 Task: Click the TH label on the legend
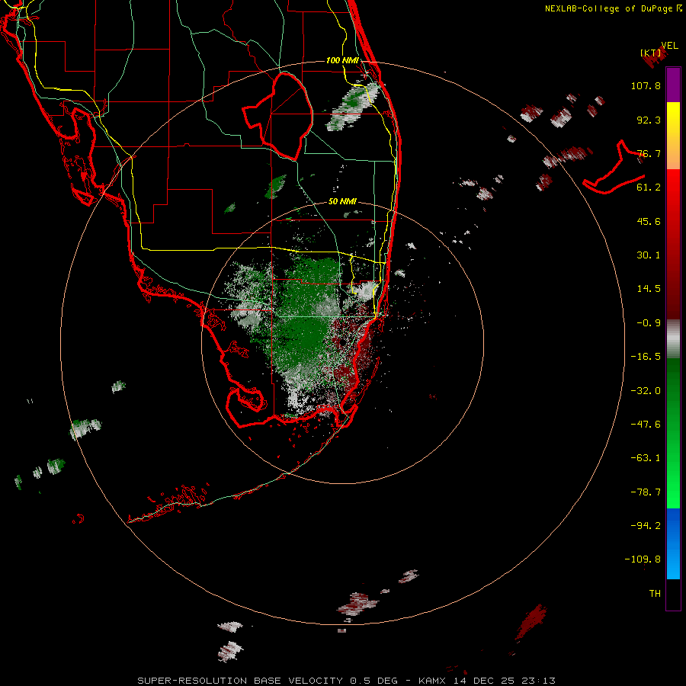pyautogui.click(x=655, y=594)
